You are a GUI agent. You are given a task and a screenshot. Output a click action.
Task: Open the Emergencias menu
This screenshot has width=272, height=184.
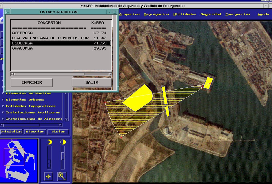click(x=238, y=14)
